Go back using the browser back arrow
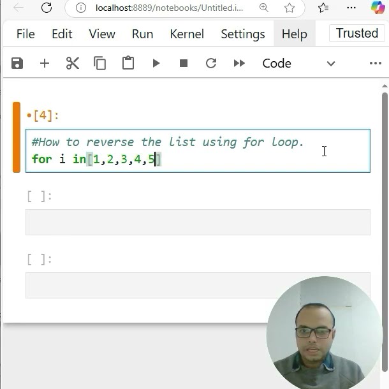The width and height of the screenshot is (389, 389). 18,8
